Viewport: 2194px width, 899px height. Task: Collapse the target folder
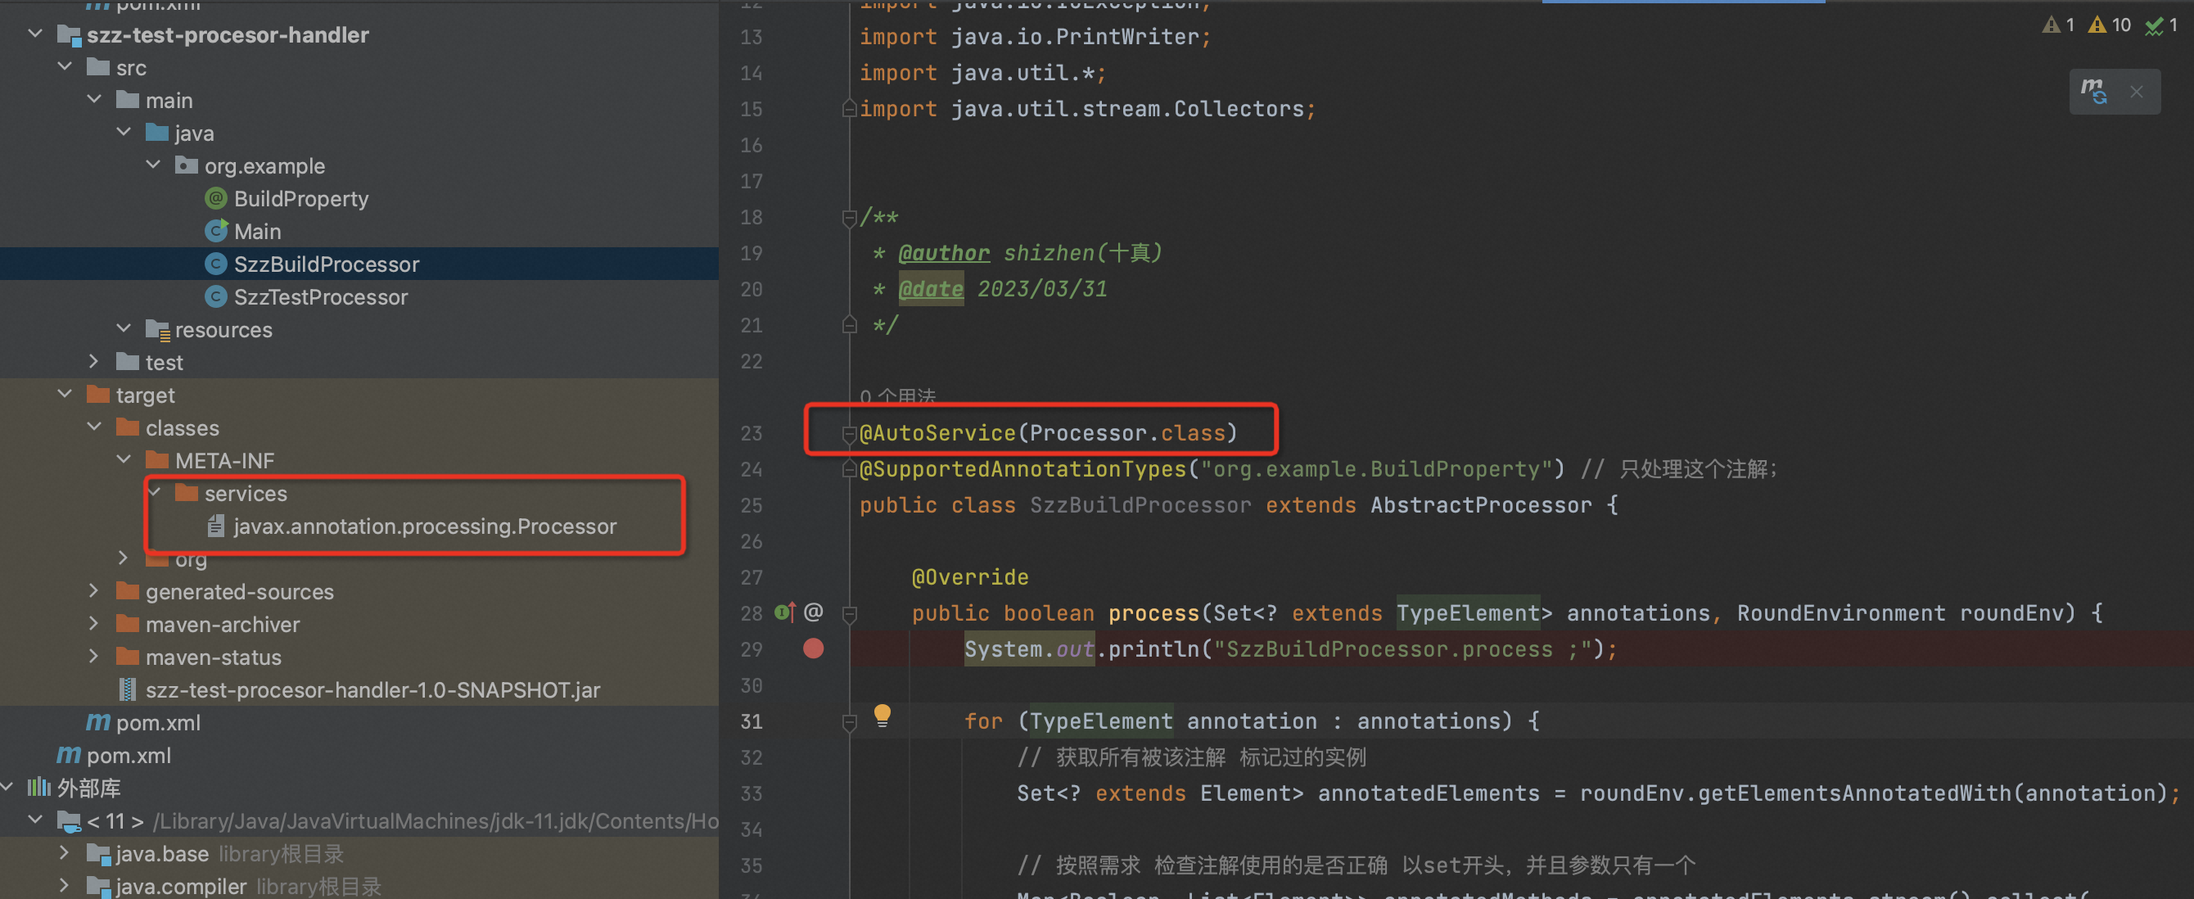point(65,395)
